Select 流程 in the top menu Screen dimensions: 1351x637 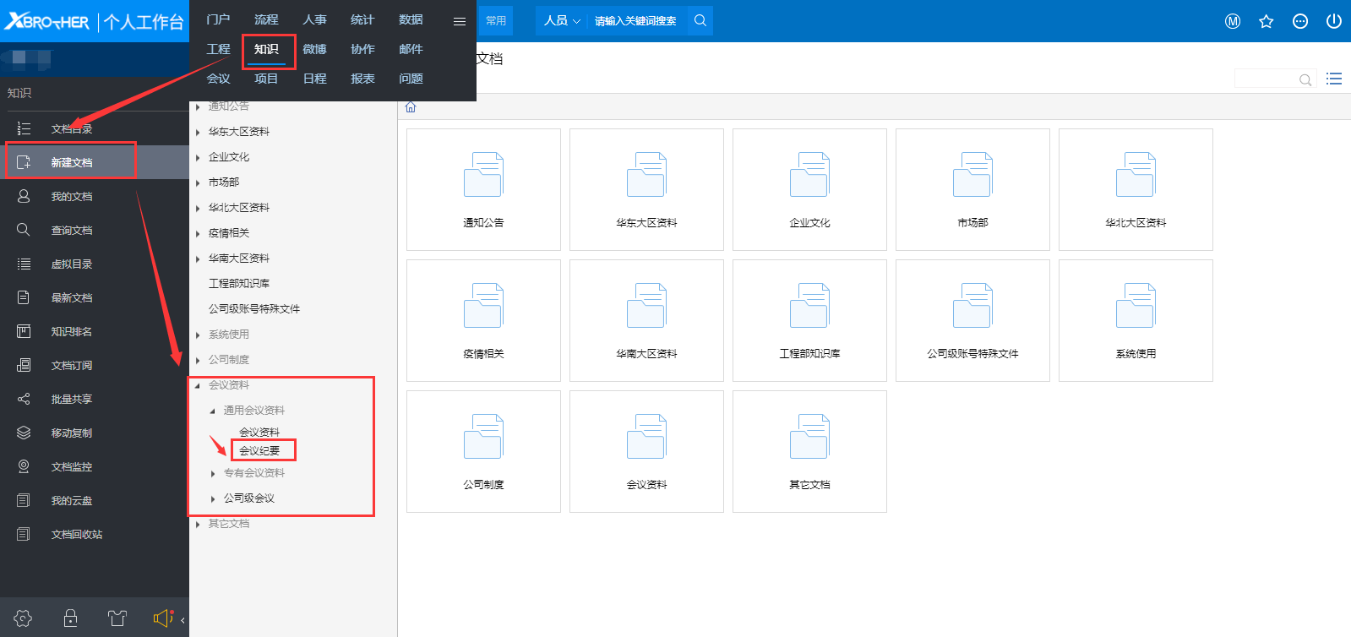(266, 19)
